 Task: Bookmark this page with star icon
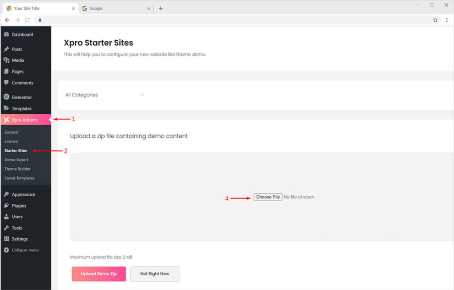435,20
